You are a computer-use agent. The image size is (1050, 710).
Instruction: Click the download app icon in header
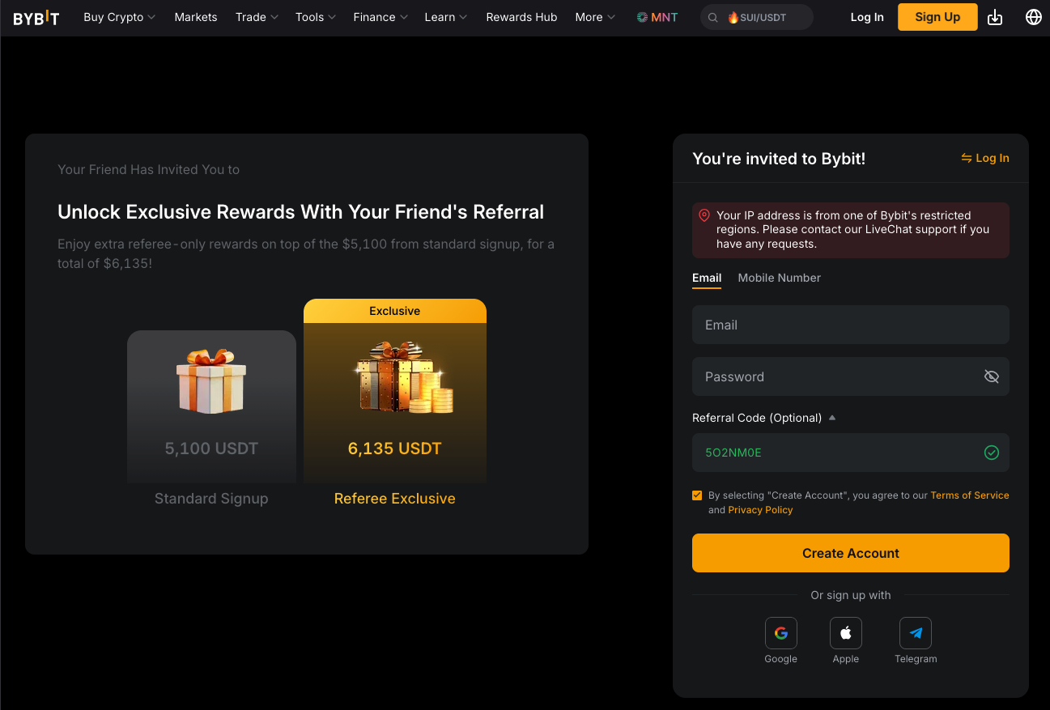995,16
